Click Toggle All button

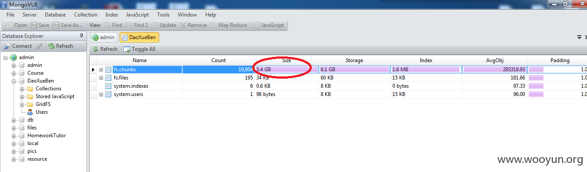[139, 49]
